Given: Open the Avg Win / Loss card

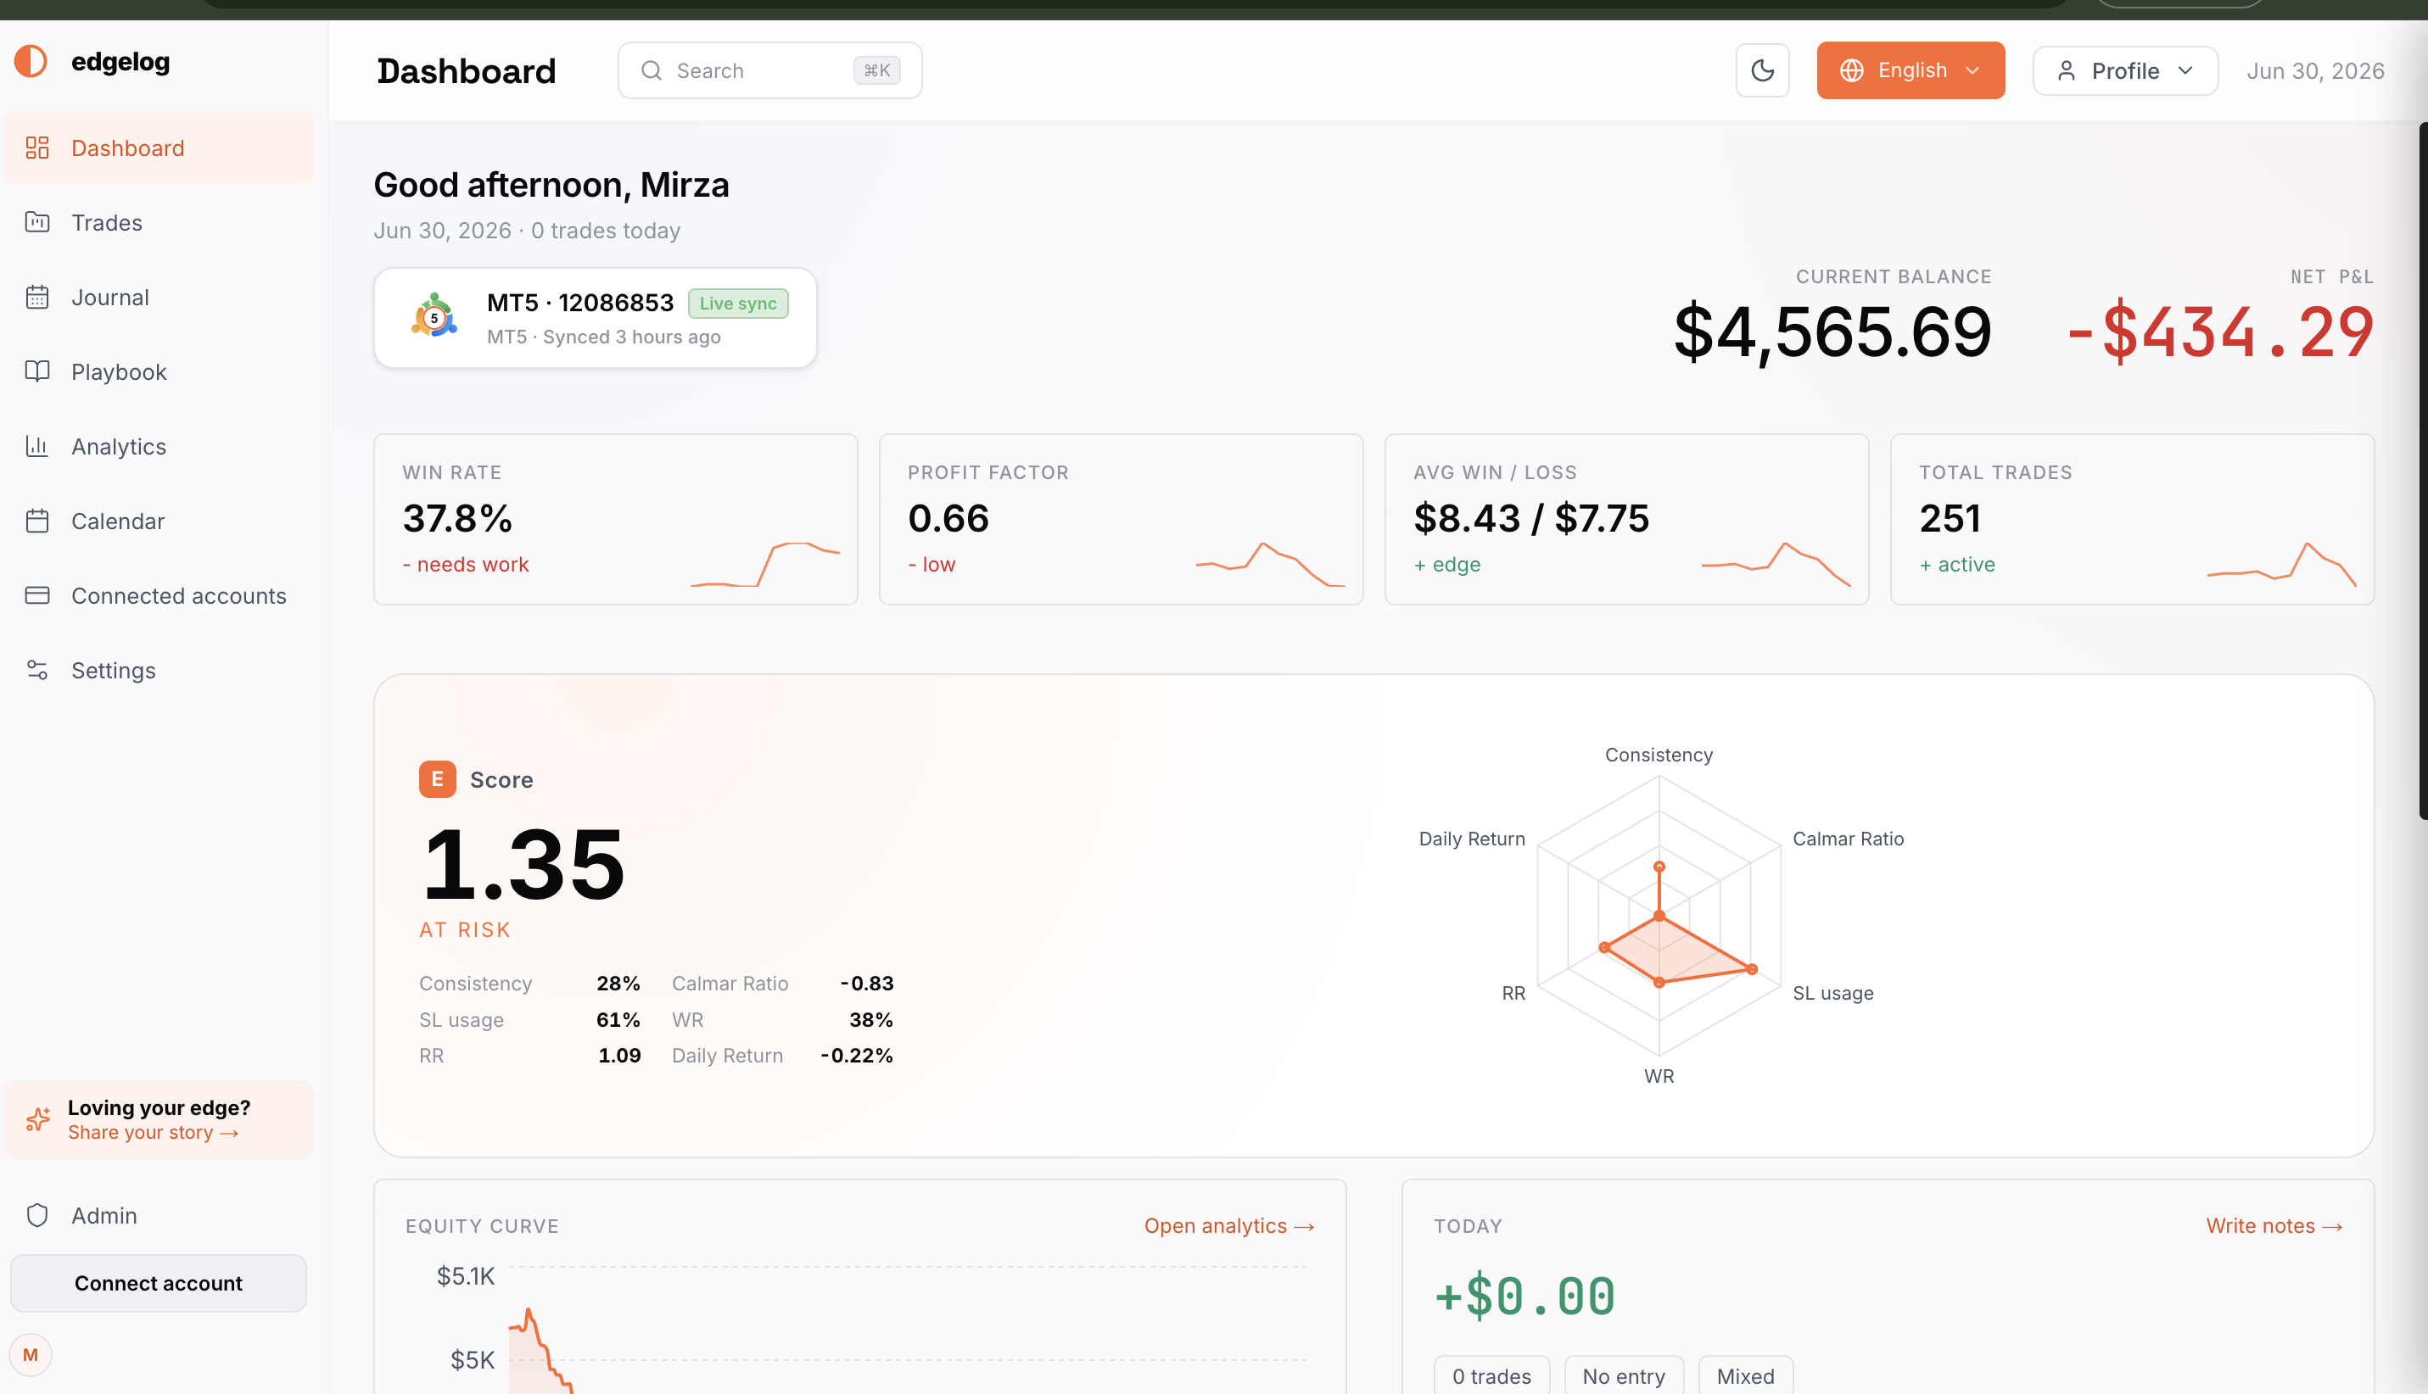Looking at the screenshot, I should (1627, 519).
